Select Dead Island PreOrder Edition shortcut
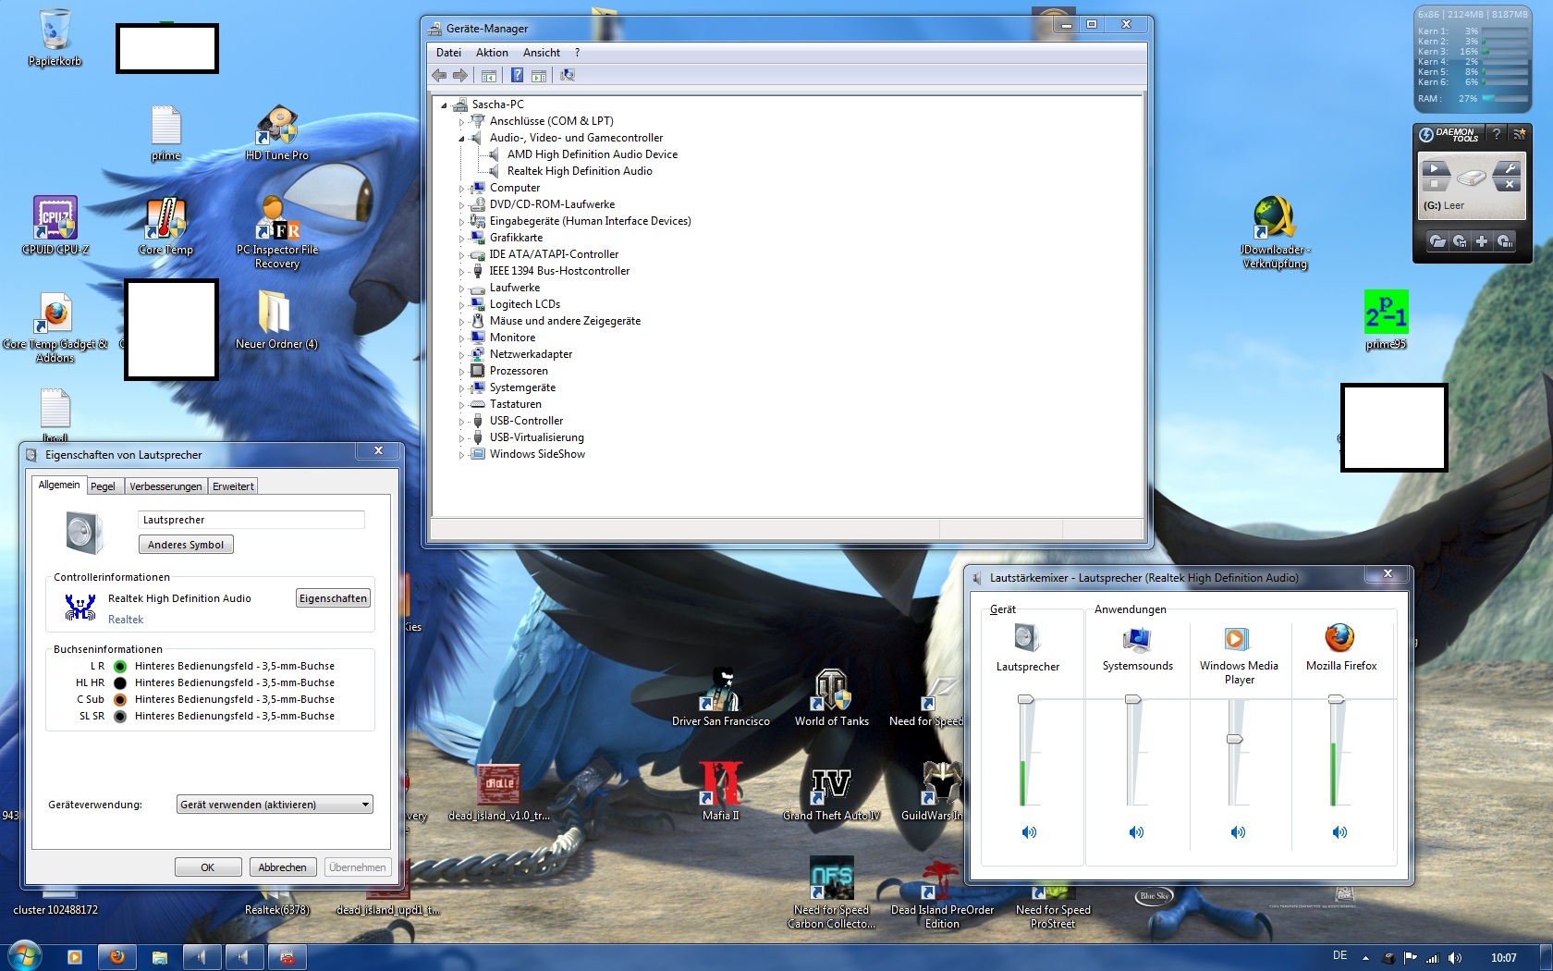1553x971 pixels. coord(942,892)
